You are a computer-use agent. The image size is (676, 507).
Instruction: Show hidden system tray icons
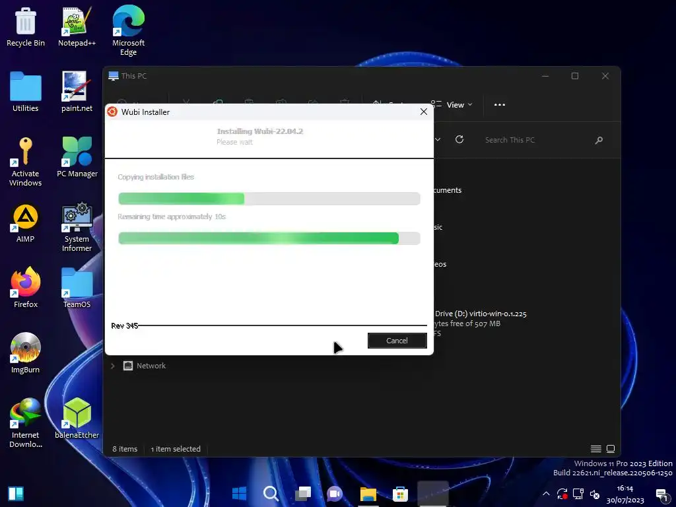[x=546, y=494]
